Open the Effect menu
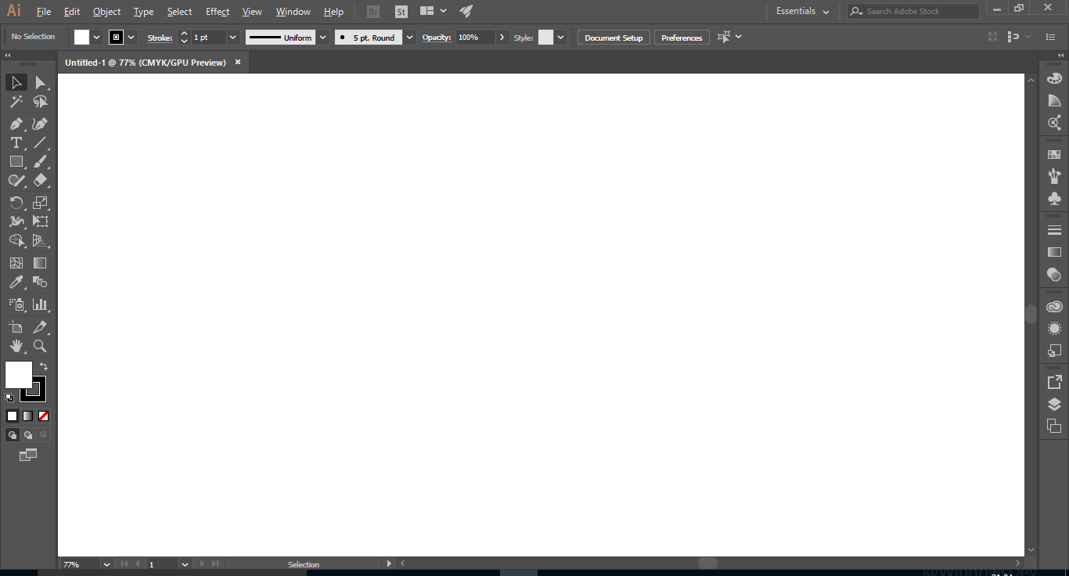 click(218, 12)
